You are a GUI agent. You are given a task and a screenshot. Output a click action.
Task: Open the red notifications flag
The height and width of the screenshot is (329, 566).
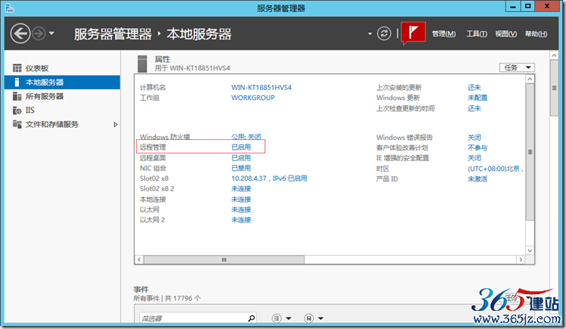click(x=413, y=33)
